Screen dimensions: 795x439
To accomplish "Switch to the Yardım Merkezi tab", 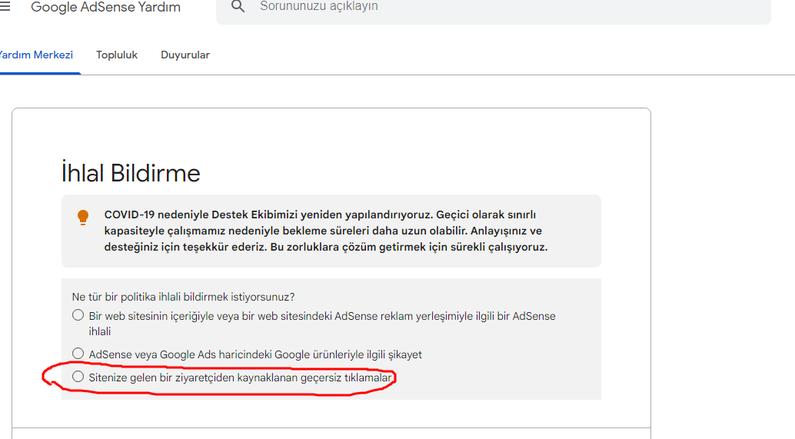I will point(36,55).
